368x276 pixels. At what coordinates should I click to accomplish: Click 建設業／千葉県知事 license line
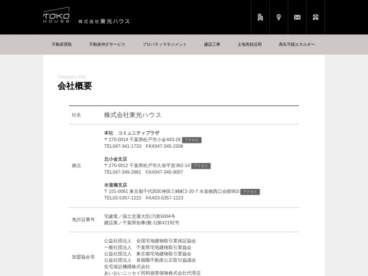142,223
